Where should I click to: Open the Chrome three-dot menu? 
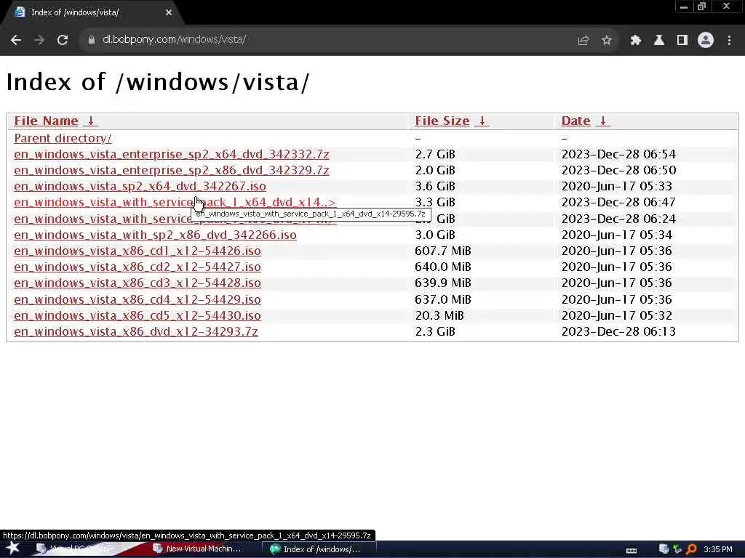[729, 41]
